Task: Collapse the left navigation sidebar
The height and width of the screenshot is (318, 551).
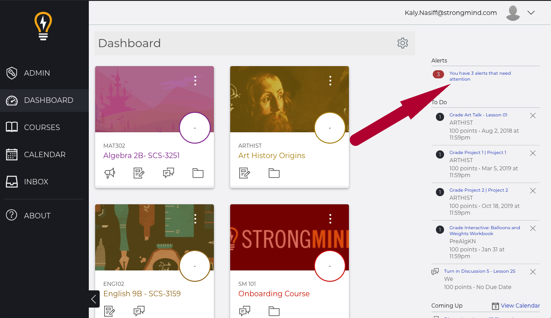Action: click(94, 299)
